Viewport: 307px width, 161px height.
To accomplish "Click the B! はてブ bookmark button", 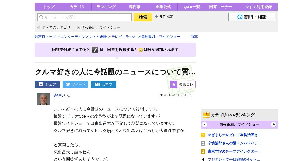I will pos(104,84).
